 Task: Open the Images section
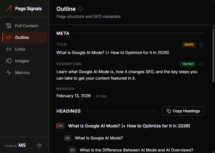pos(24,61)
